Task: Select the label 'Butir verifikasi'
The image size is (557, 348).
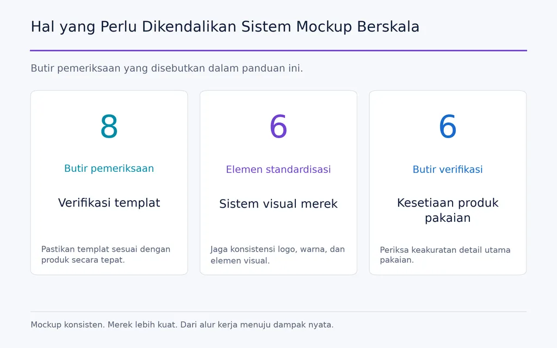Action: pos(448,170)
